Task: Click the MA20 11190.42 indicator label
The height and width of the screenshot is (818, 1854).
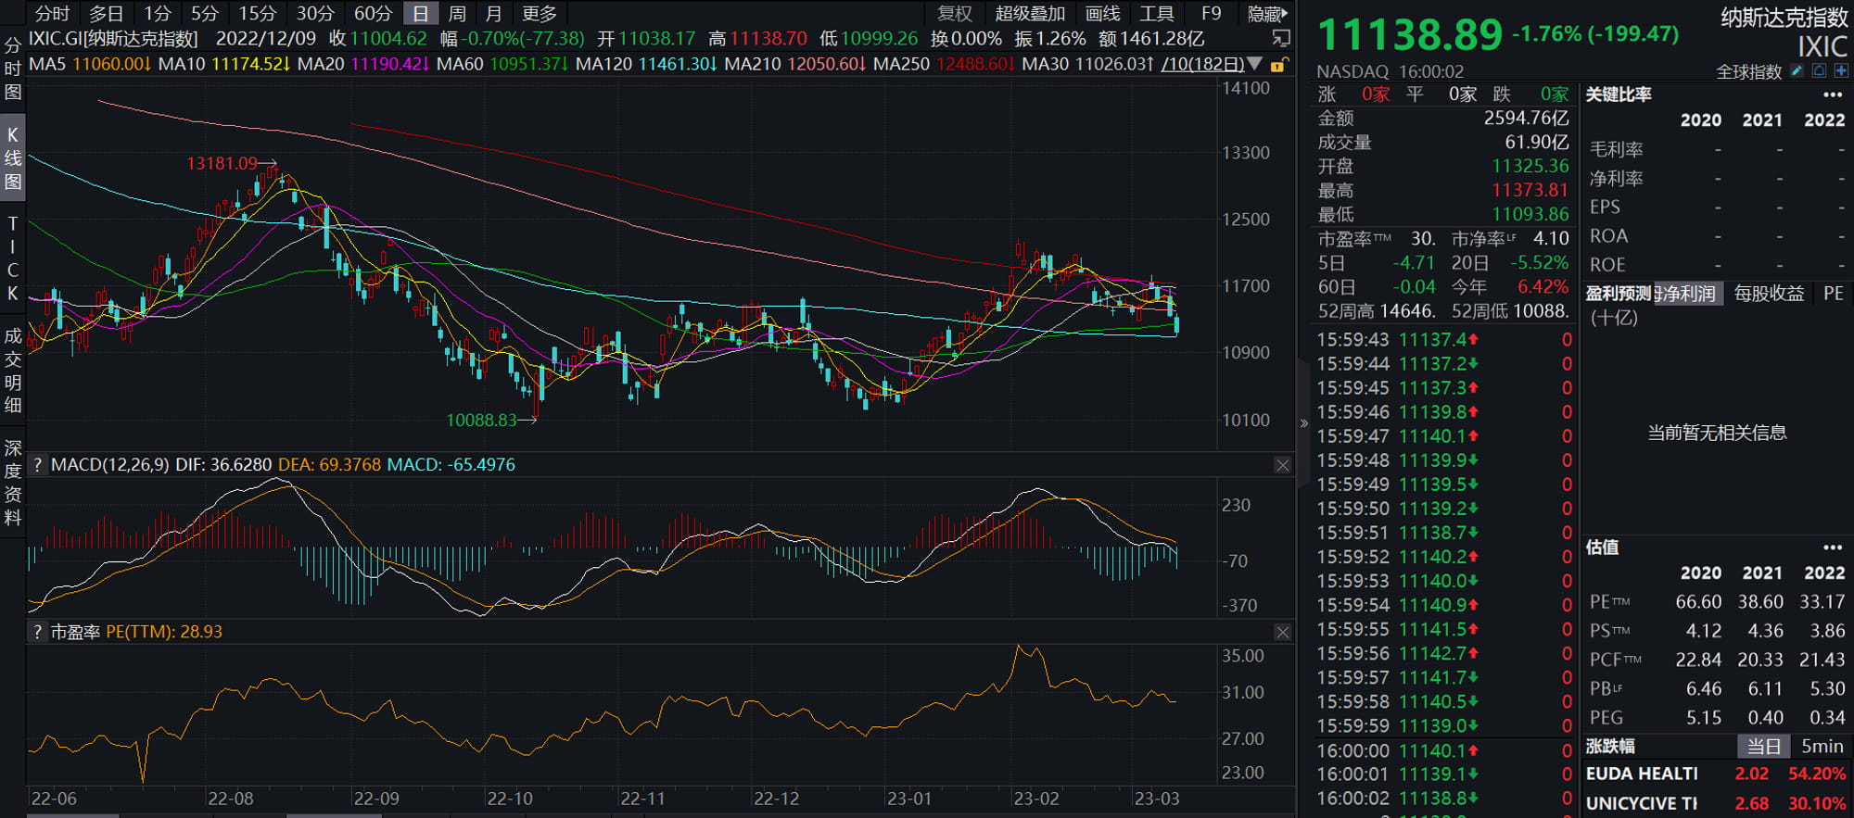Action: click(x=364, y=64)
